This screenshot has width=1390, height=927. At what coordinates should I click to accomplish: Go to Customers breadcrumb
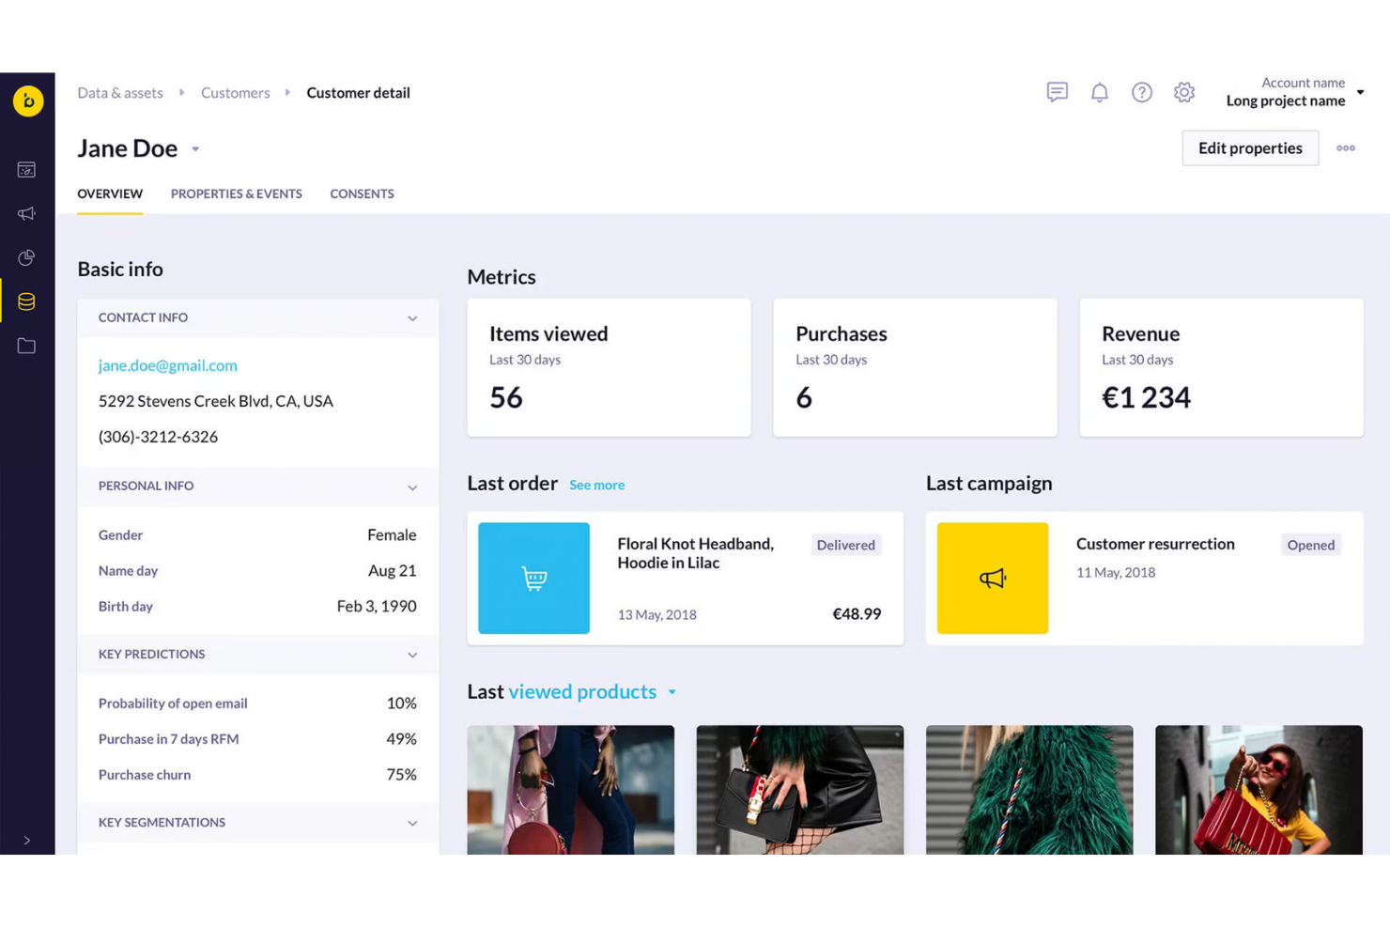coord(235,93)
